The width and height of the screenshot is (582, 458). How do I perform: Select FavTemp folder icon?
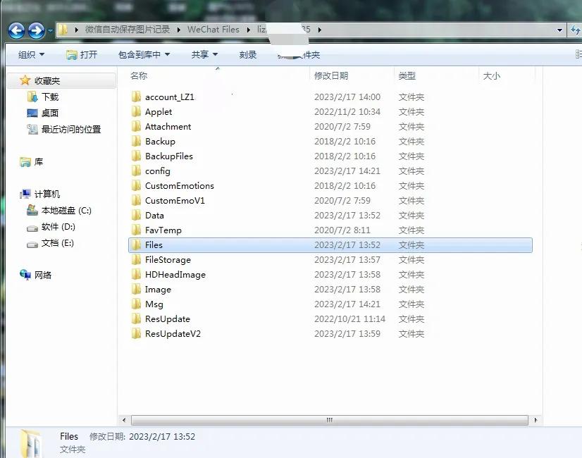tap(136, 230)
